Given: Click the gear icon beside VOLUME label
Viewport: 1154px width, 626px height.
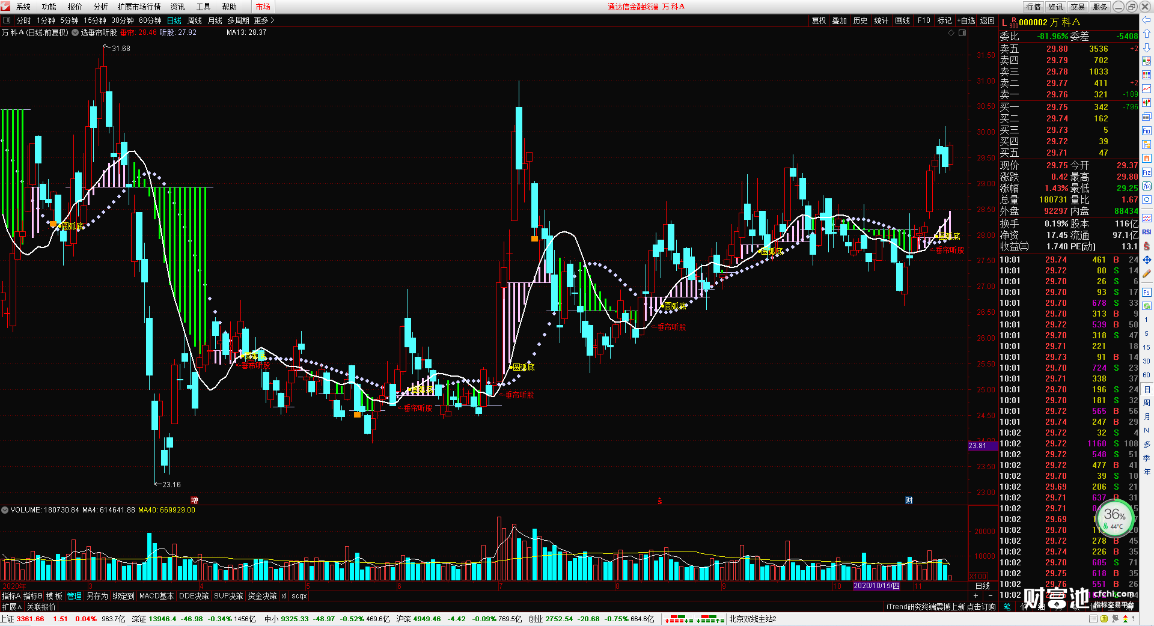Looking at the screenshot, I should [5, 510].
